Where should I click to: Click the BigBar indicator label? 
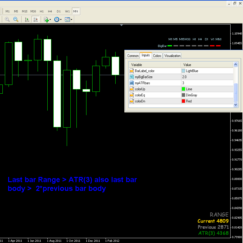[162, 46]
